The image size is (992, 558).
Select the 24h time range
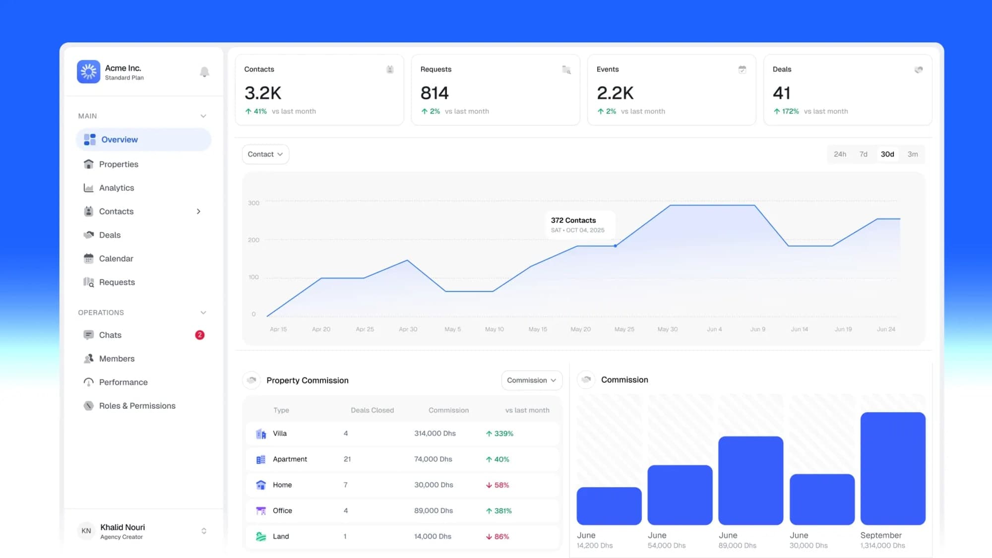[x=840, y=154]
